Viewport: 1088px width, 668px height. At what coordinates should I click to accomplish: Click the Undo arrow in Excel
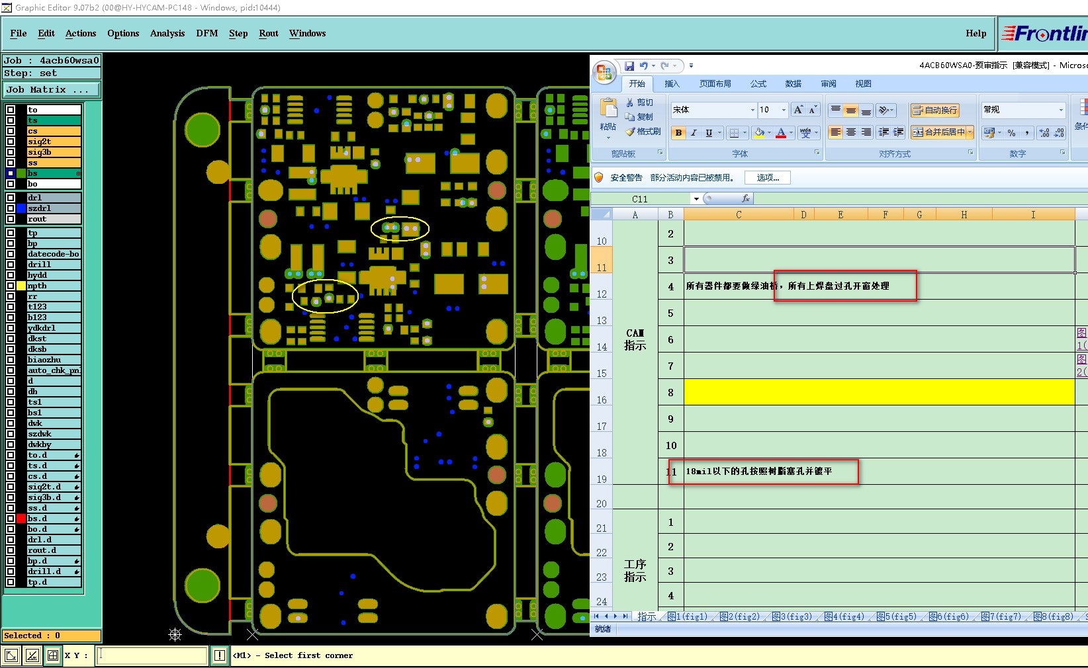coord(643,65)
